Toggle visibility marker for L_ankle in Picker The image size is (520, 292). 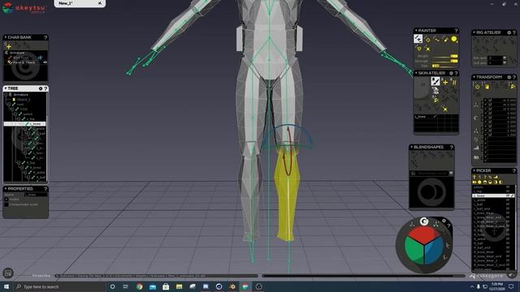pyautogui.click(x=507, y=200)
